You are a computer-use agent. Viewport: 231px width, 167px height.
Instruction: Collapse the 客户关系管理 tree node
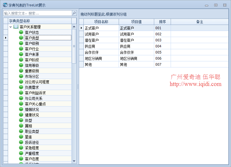(10, 27)
